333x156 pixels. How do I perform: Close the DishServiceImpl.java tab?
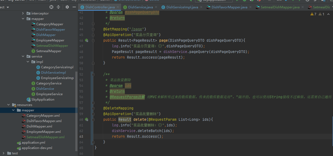point(201,7)
